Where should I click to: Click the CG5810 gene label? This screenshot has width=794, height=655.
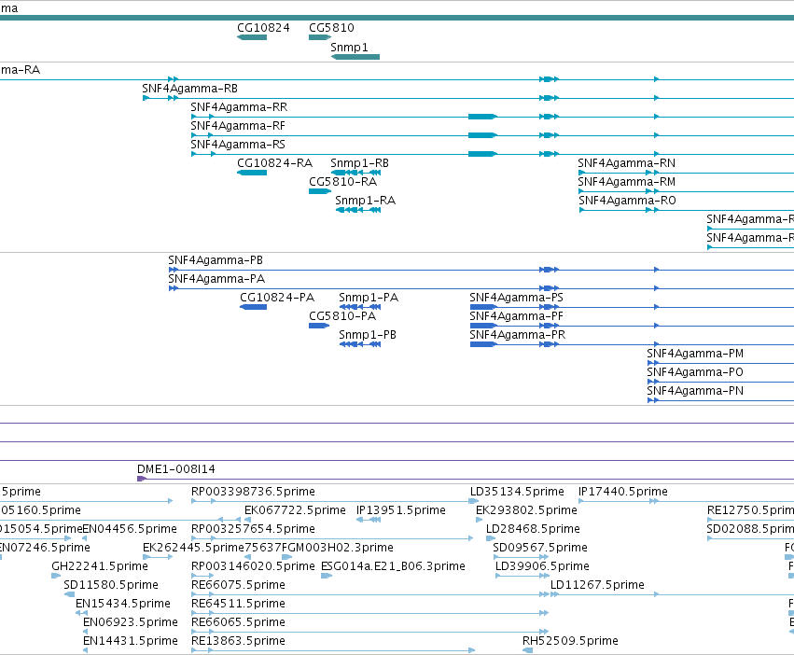pyautogui.click(x=331, y=28)
